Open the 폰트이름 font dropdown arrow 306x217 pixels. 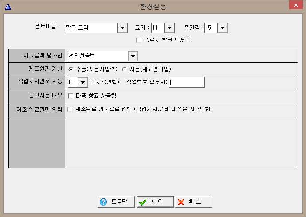(122, 28)
